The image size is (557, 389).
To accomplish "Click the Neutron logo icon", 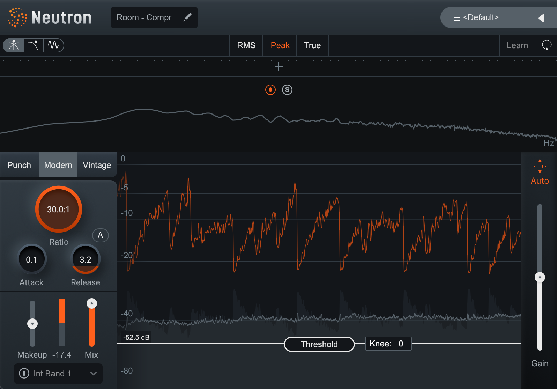I will click(x=17, y=17).
